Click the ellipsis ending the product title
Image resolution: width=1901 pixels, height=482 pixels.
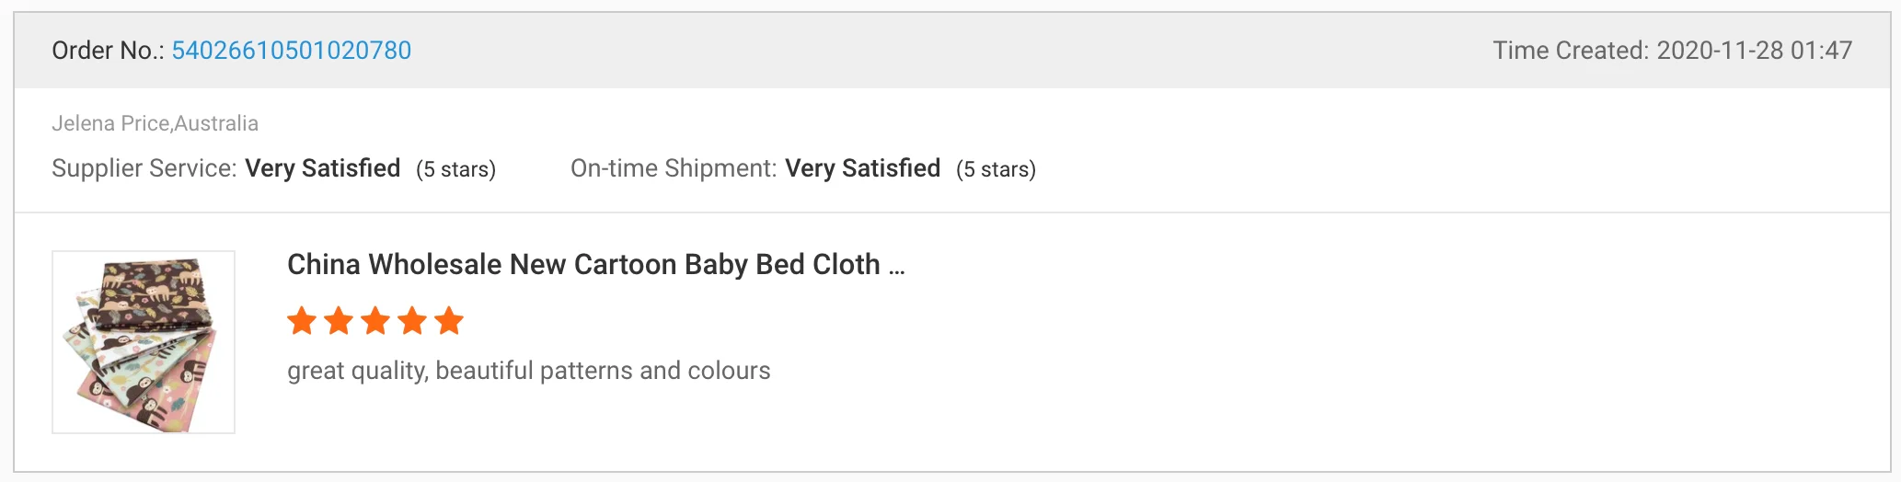pos(896,267)
